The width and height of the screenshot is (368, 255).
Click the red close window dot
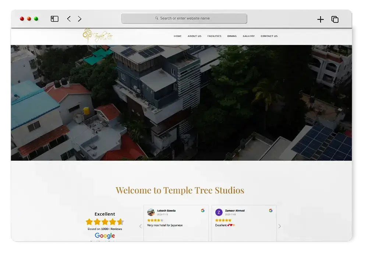pyautogui.click(x=22, y=19)
